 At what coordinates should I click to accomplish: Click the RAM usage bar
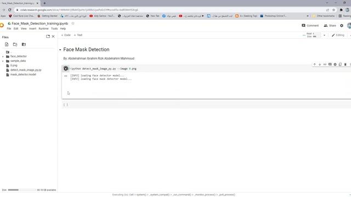pyautogui.click(x=317, y=33)
